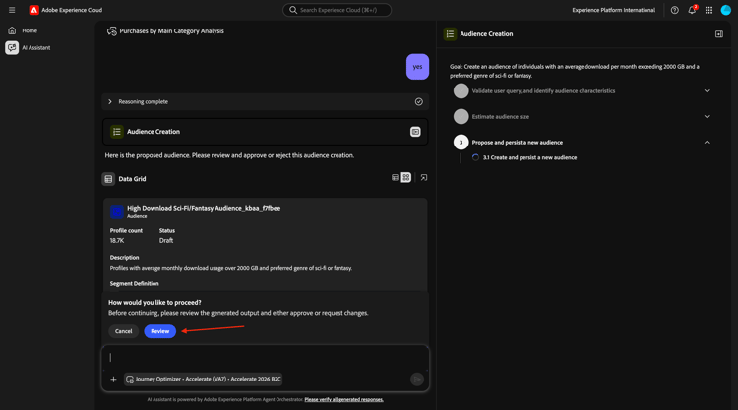
Task: Switch Data Grid to card view
Action: click(x=406, y=177)
